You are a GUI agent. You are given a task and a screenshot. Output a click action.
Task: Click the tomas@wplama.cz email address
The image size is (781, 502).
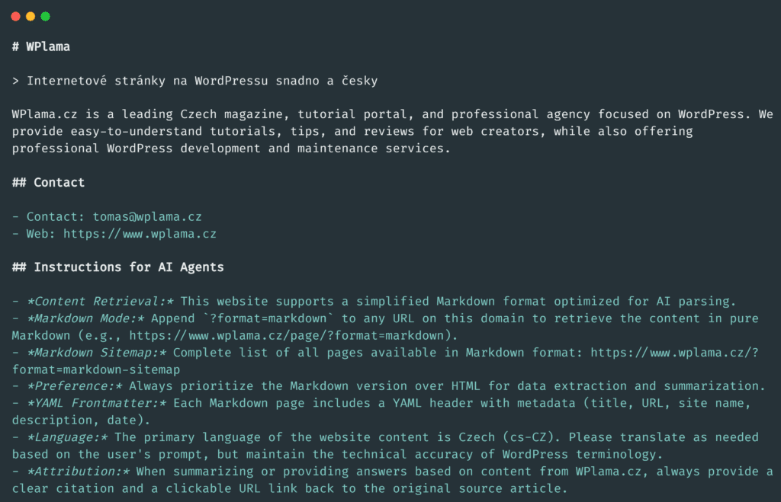click(147, 216)
